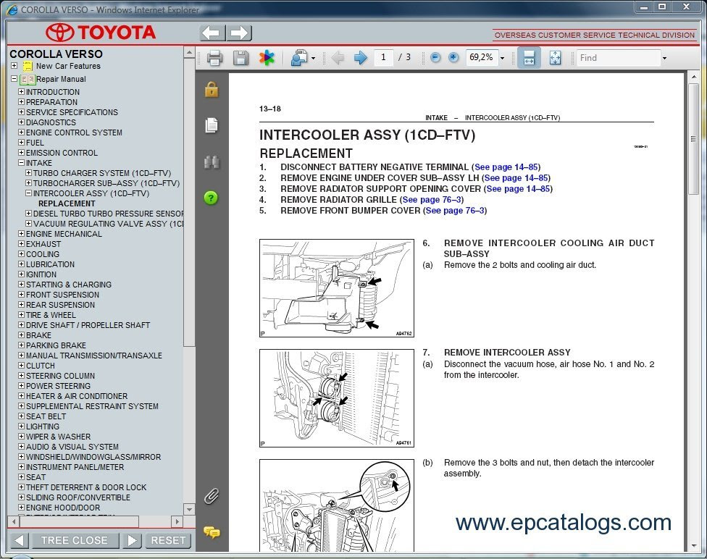Toggle fit one full page view
Viewport: 707px width, 559px height.
(x=555, y=58)
